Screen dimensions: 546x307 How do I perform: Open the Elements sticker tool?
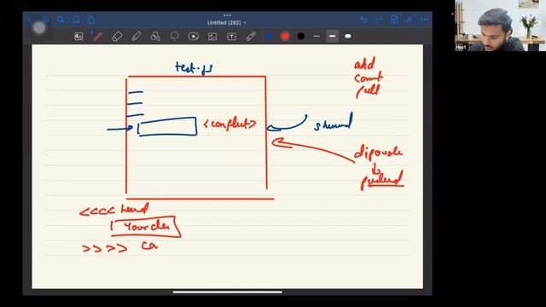pos(194,36)
